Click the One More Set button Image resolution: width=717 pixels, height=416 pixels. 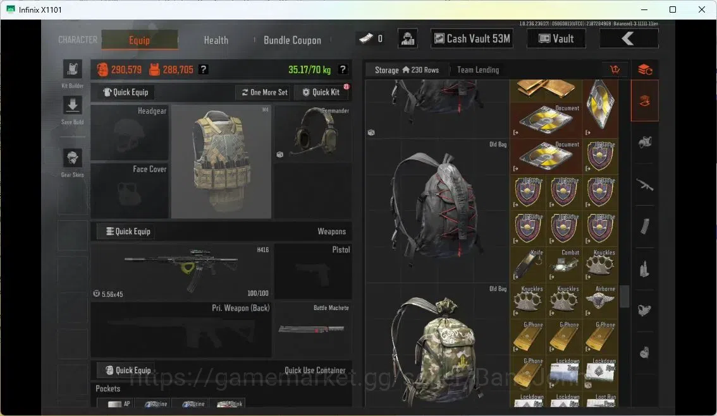(x=265, y=92)
